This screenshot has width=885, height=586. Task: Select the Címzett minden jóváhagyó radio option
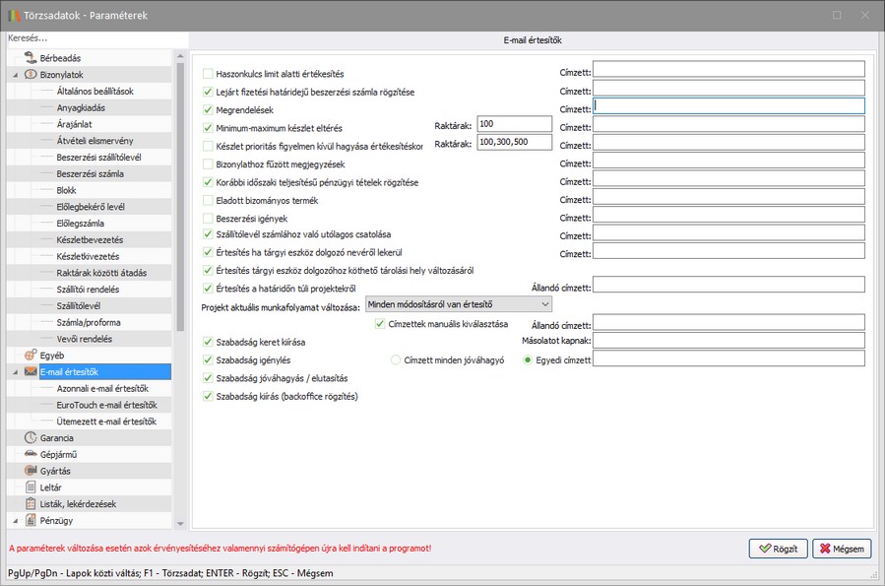[396, 360]
